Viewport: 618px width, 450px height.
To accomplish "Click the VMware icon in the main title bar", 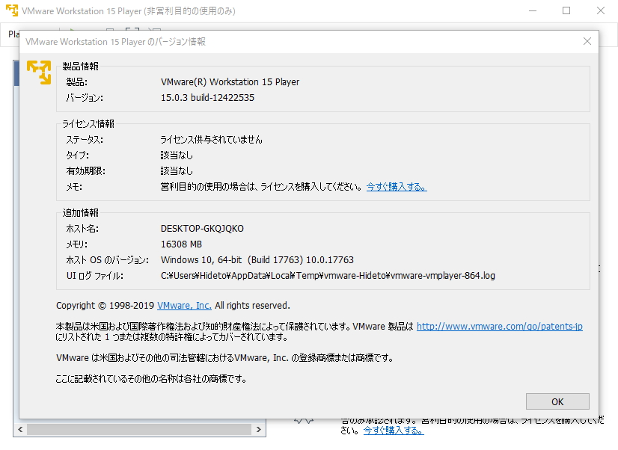I will click(x=12, y=10).
